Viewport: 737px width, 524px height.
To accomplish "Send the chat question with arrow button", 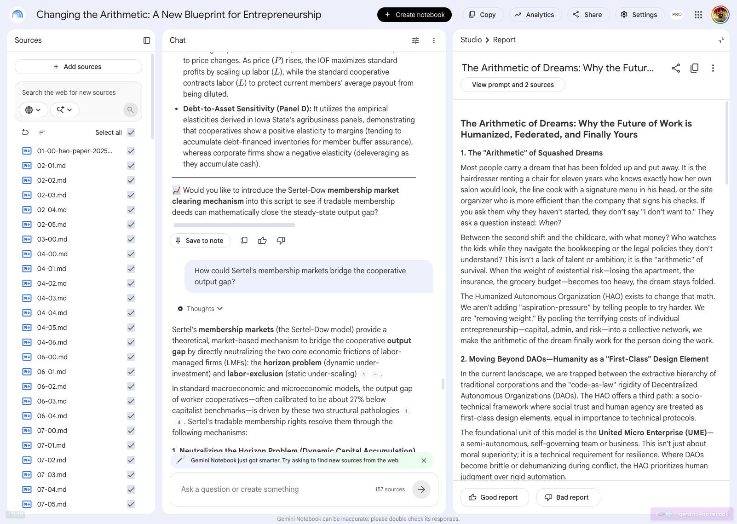I will click(421, 489).
